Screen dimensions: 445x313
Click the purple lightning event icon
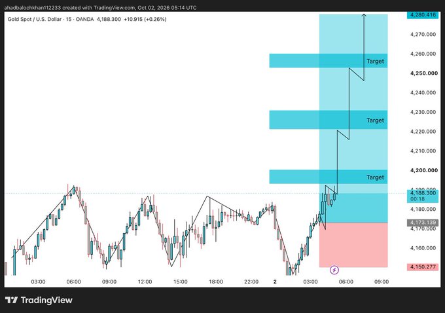click(334, 270)
